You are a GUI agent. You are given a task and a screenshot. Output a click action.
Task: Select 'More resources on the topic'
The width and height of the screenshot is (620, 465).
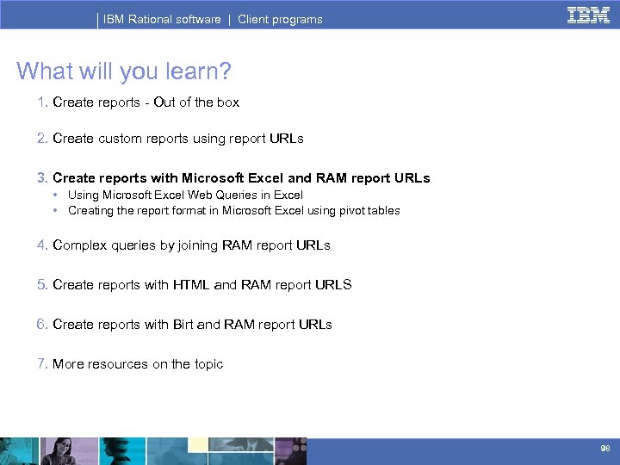138,364
